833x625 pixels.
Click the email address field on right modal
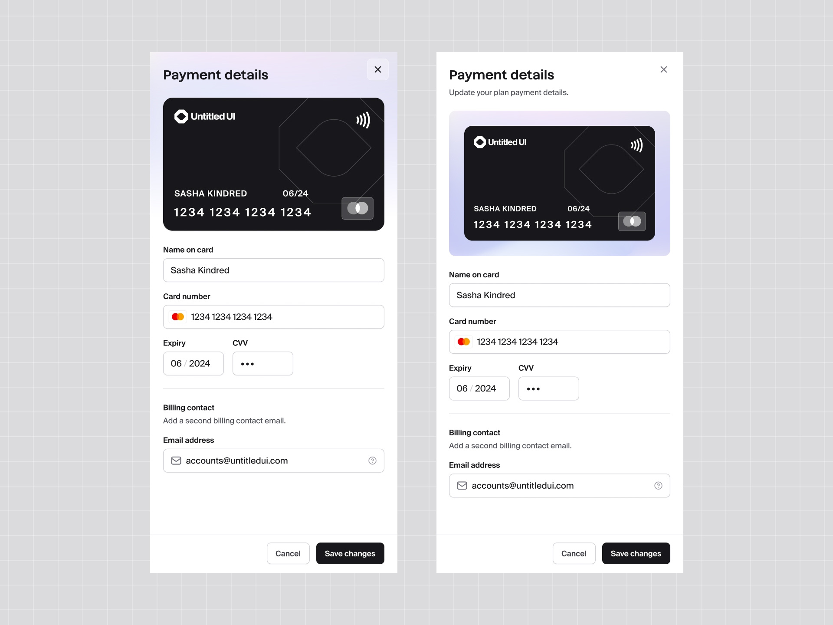(x=559, y=486)
